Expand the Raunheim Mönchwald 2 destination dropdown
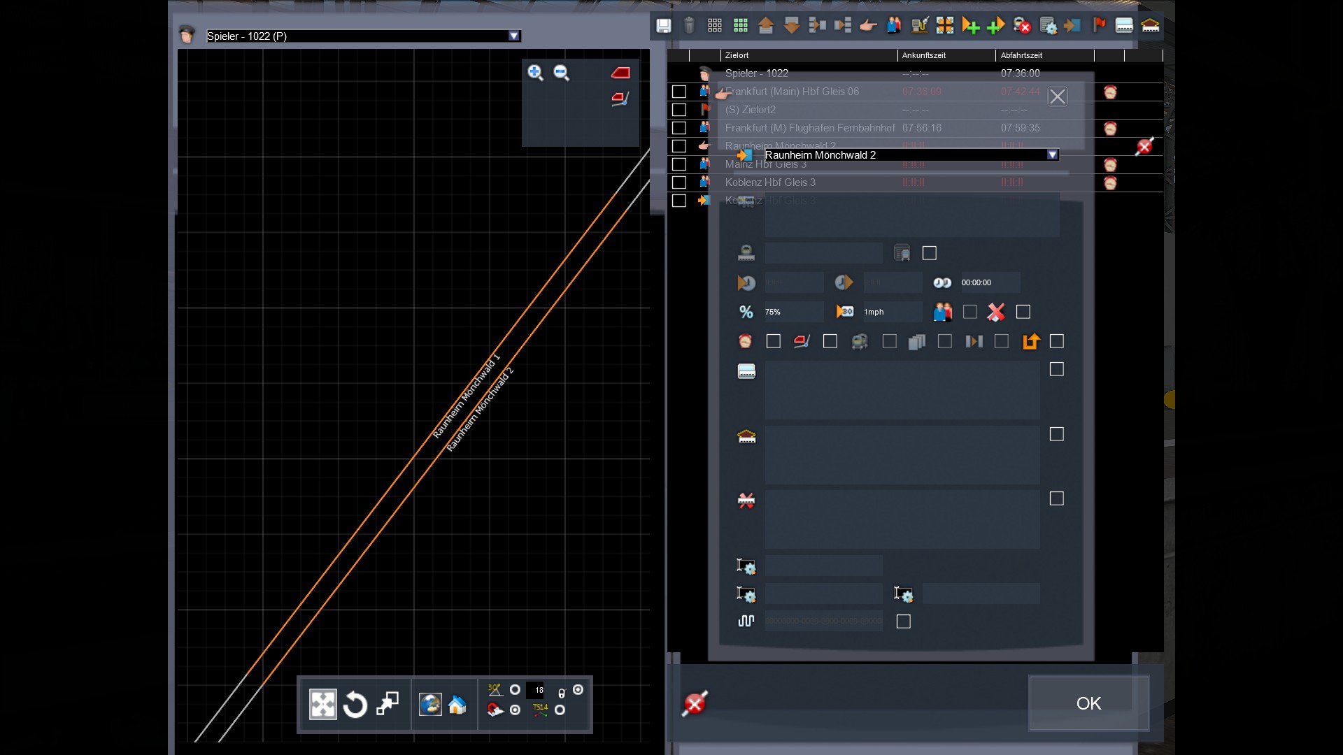1343x755 pixels. [x=1052, y=155]
